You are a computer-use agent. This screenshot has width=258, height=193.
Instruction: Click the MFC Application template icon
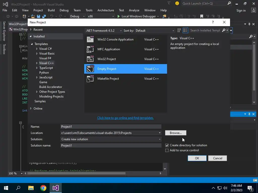pyautogui.click(x=90, y=49)
